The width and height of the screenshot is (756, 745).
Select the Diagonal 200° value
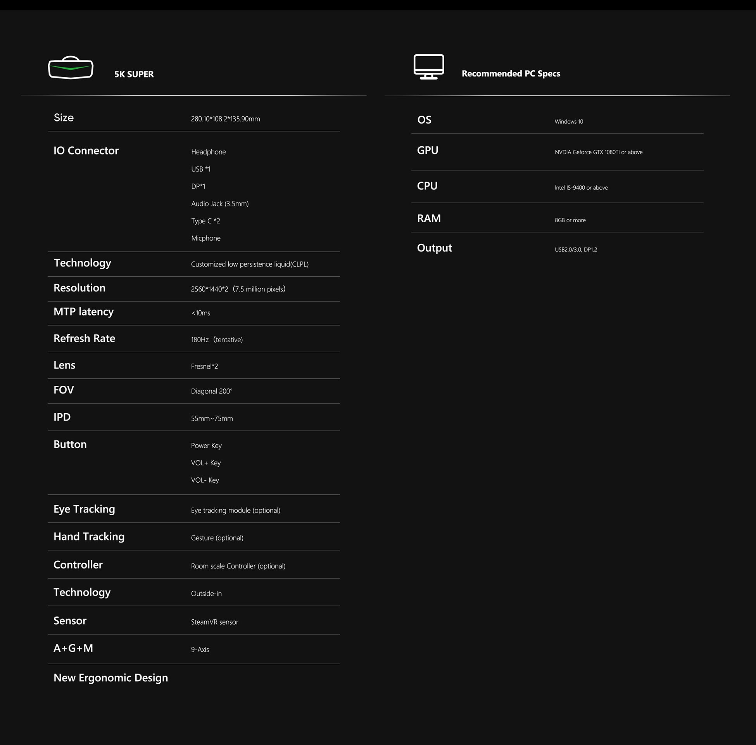coord(211,391)
